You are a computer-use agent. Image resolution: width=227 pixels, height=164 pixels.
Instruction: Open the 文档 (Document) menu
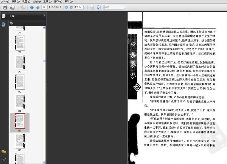37,2
